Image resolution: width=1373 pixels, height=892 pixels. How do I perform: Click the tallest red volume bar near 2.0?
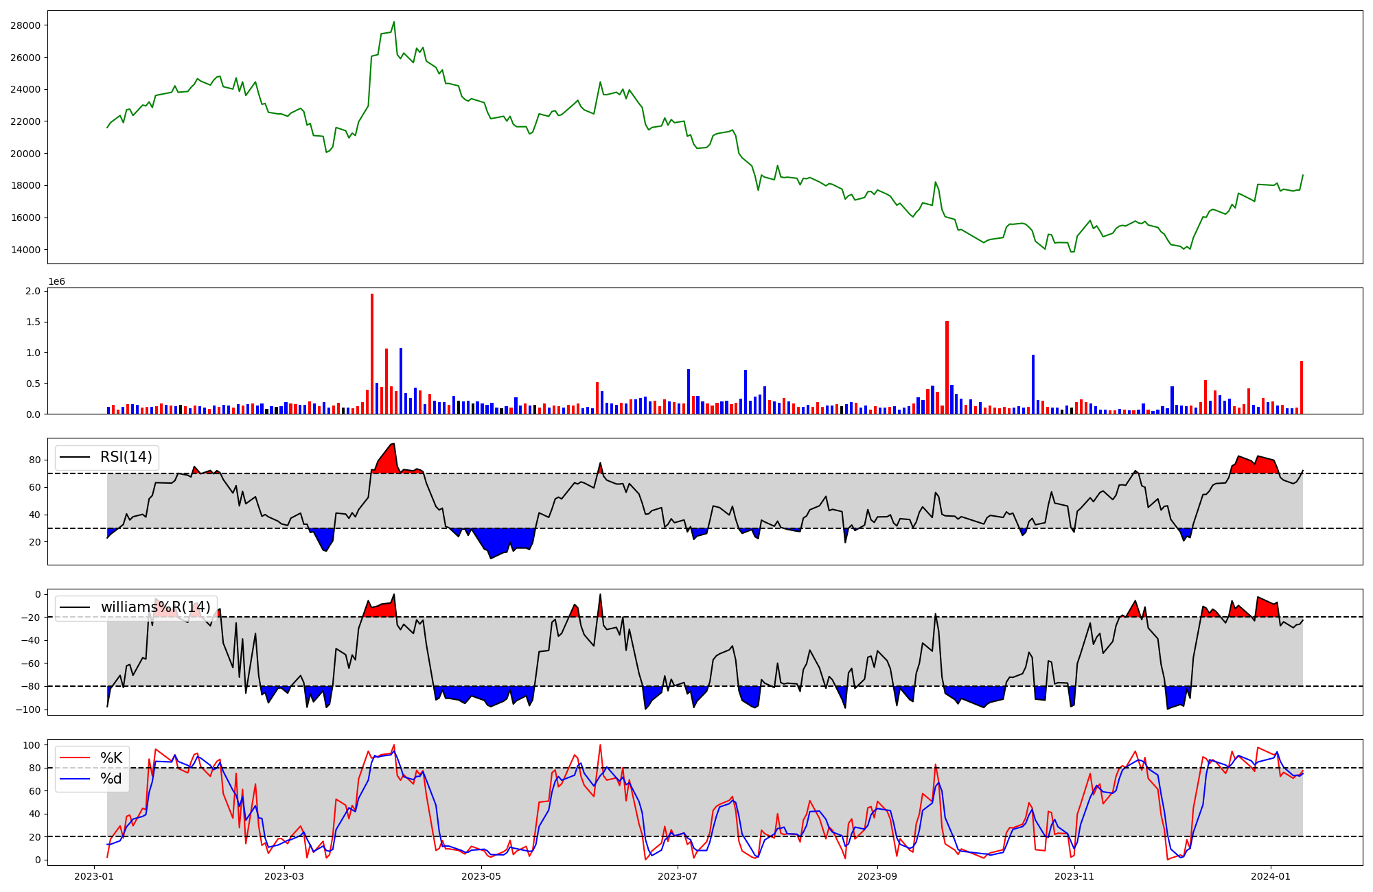(372, 354)
